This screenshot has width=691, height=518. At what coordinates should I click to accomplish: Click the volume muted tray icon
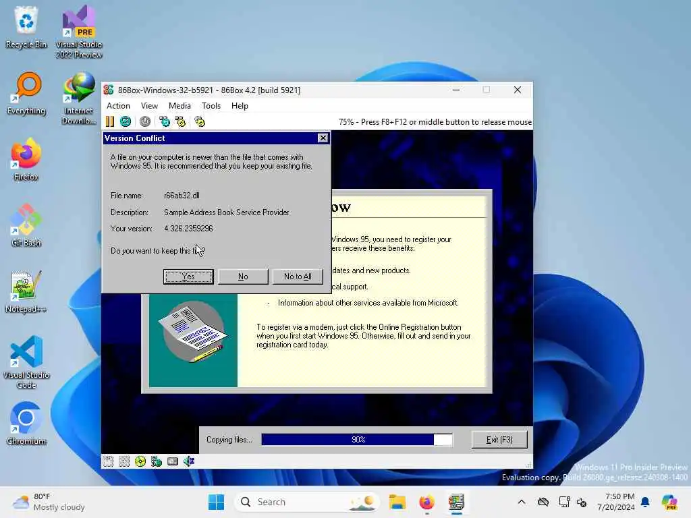(x=582, y=502)
